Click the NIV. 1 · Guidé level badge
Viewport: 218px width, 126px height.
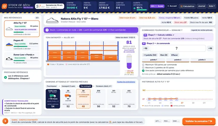click(157, 6)
